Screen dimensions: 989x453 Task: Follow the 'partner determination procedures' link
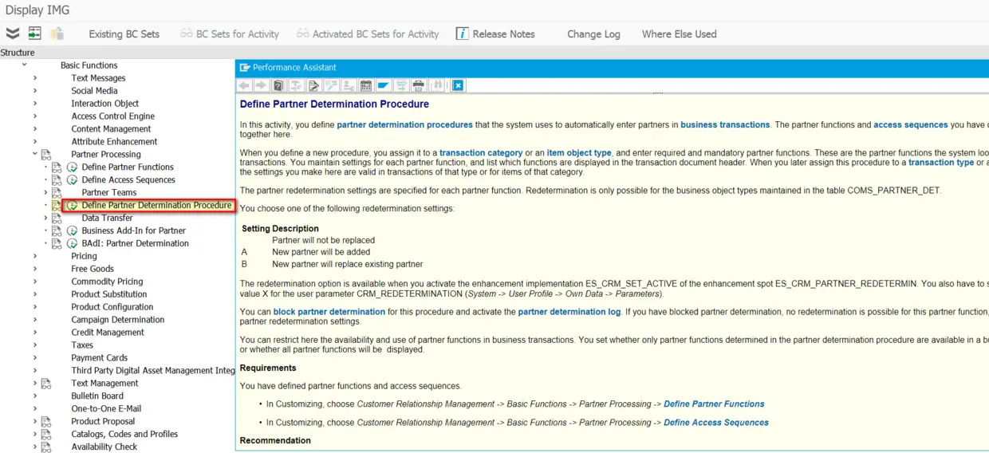point(404,124)
